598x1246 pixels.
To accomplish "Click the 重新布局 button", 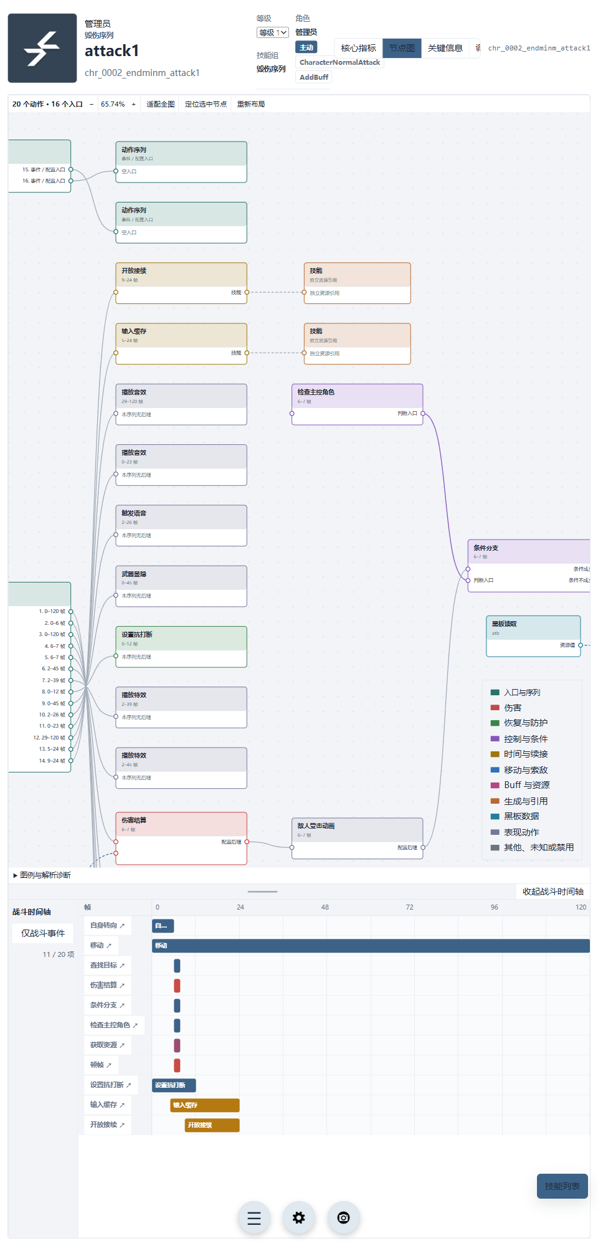I will (x=251, y=104).
